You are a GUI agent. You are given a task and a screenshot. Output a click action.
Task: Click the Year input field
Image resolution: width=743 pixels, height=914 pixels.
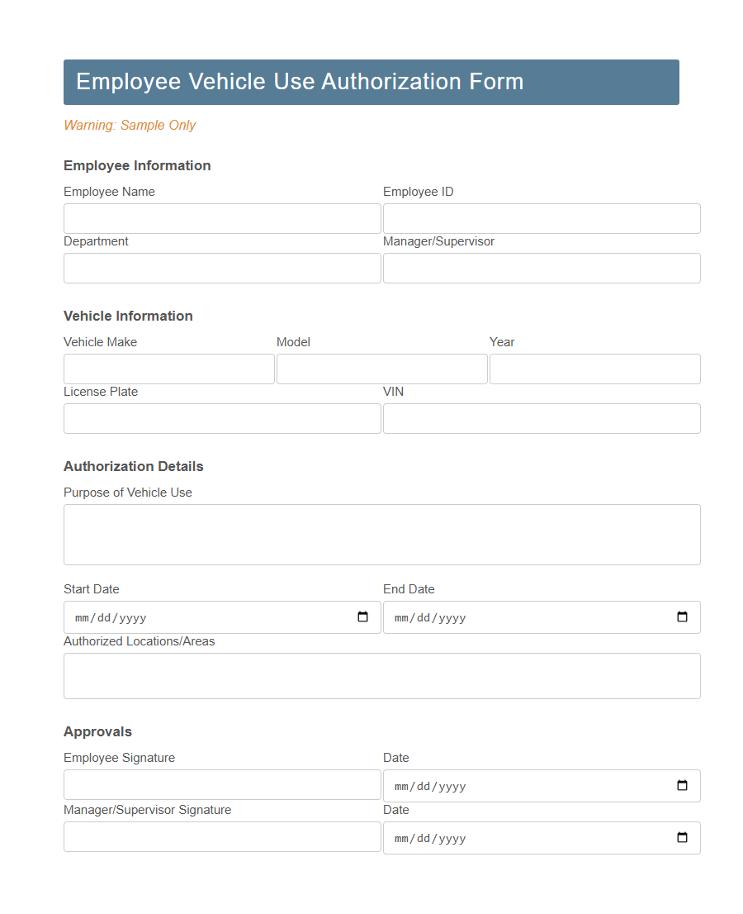point(594,369)
